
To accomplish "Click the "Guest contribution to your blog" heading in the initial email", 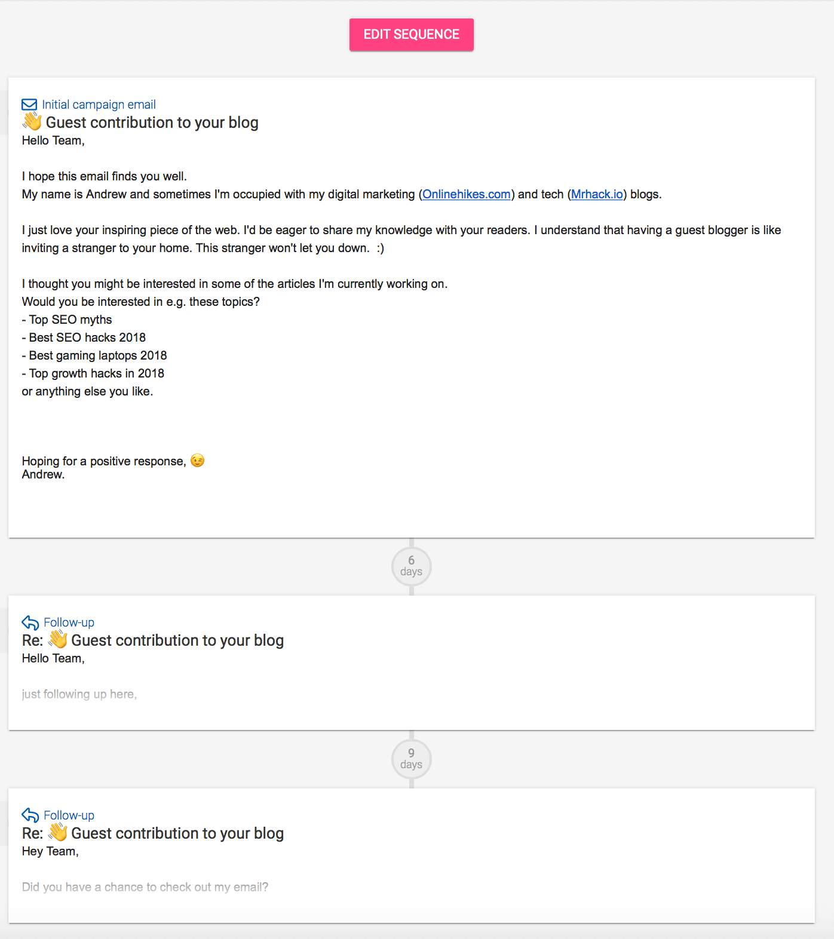I will [152, 122].
